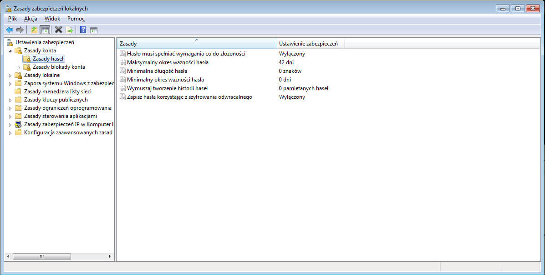Click the tree pane horizontal scrollbar right arrow

click(110, 257)
